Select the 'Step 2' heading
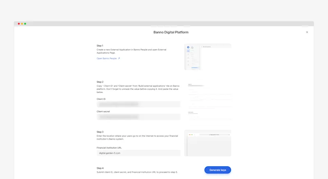 (x=100, y=82)
